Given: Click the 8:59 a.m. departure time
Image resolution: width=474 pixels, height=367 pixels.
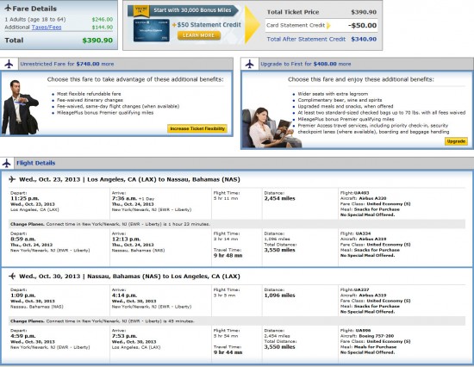Looking at the screenshot, I should click(23, 239).
